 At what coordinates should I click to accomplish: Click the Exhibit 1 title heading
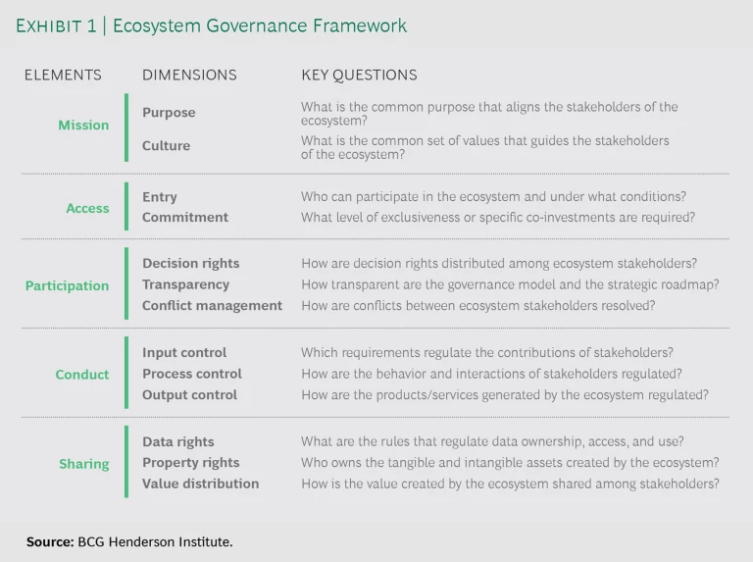(211, 26)
